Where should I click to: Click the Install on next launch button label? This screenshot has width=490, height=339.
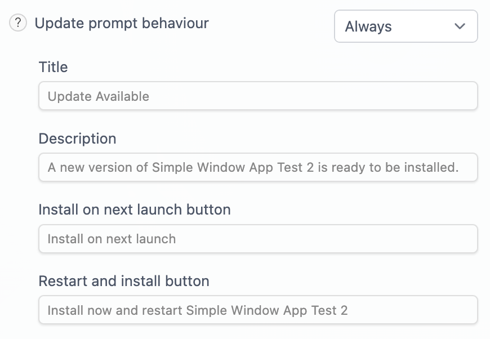tap(134, 209)
